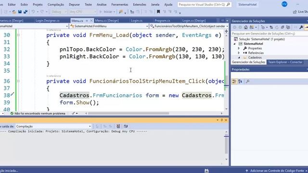
Task: Click the Save icon in toolbar
Action: coord(20,12)
